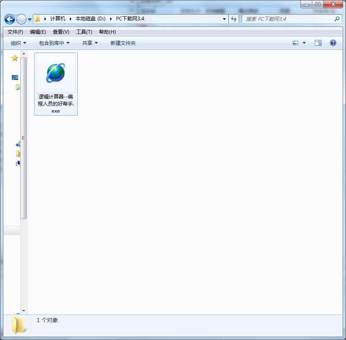Screen dimensions: 346x340
Task: Open the 共享 dropdown
Action: (x=90, y=43)
